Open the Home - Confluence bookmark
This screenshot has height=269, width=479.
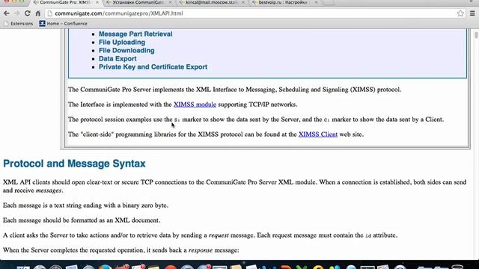[x=63, y=23]
